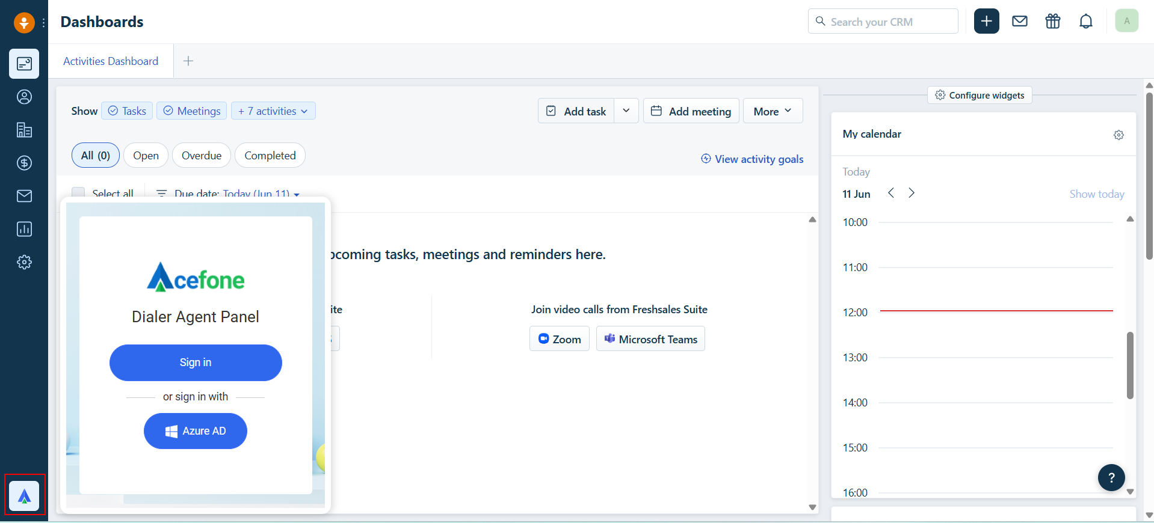
Task: Open the Freshworks app switcher logo
Action: point(23,23)
